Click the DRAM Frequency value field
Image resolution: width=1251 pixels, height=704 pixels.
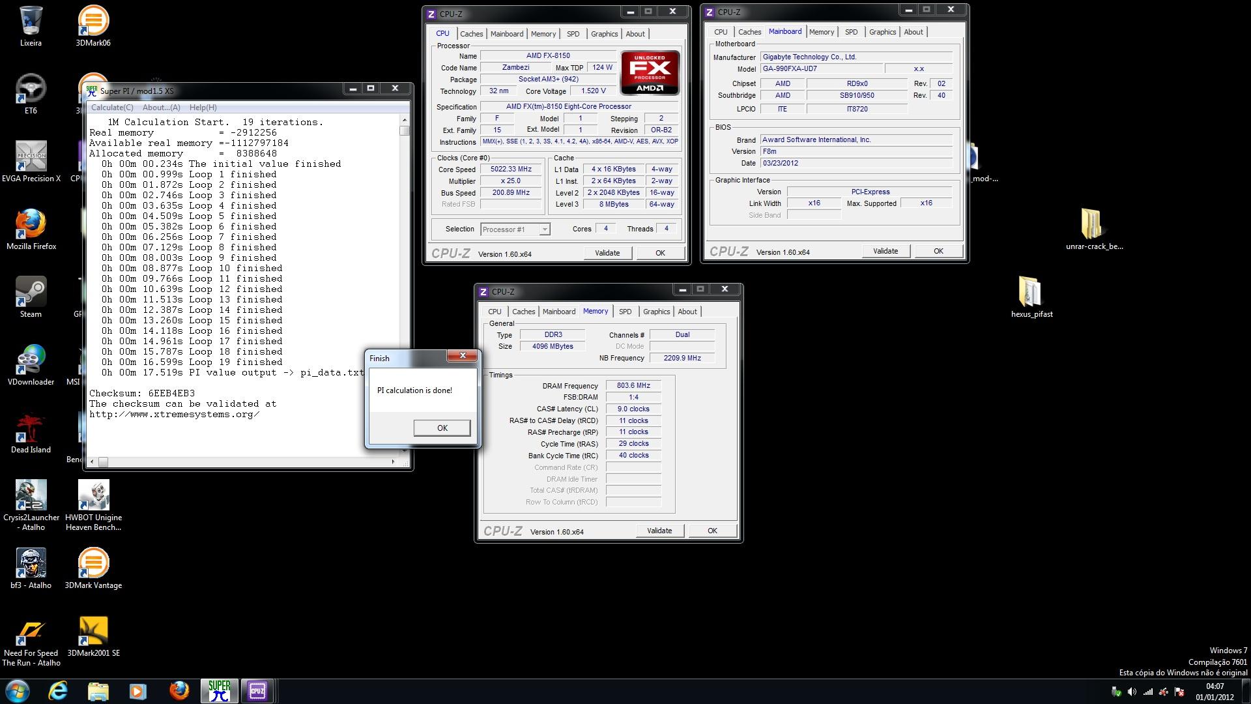coord(633,386)
